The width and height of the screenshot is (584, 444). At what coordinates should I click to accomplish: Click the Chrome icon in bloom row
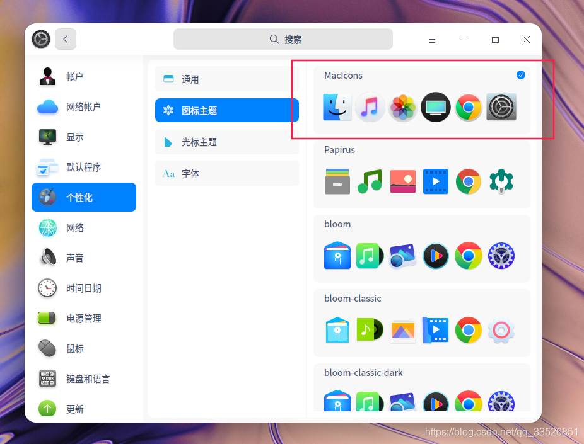pos(468,256)
